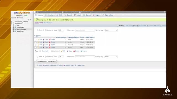
Task: Toggle upper Show all checkbox
Action: [x=38, y=30]
